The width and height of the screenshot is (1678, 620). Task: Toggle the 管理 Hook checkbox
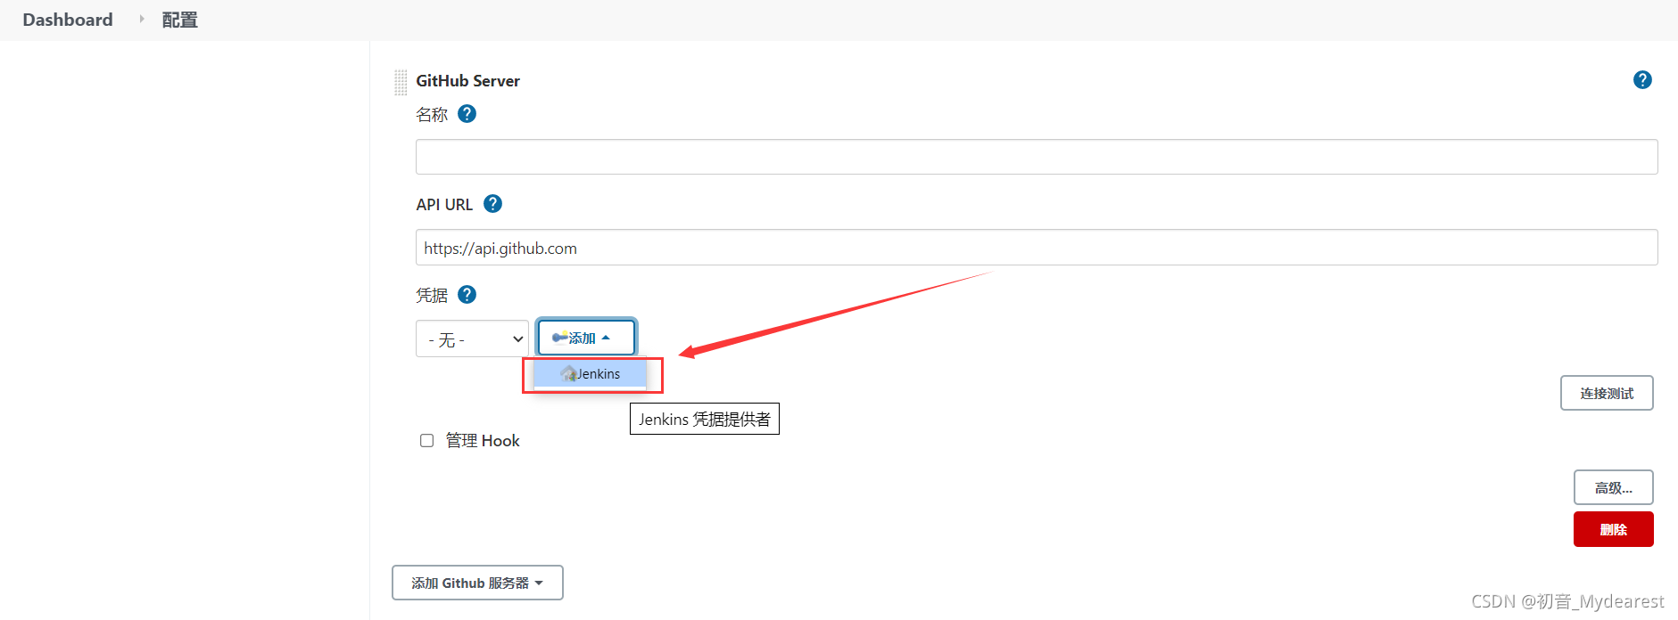pos(426,441)
